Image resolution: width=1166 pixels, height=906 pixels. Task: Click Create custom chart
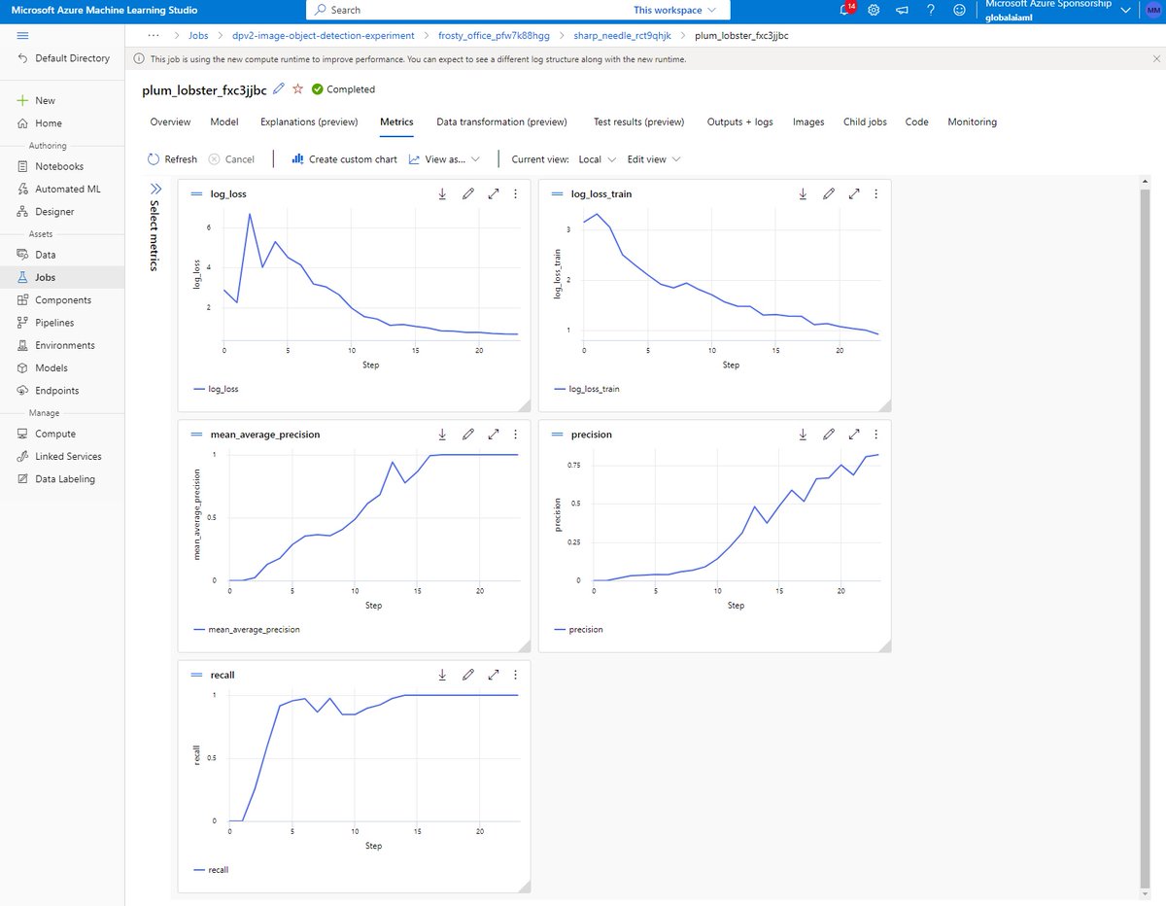(x=345, y=158)
